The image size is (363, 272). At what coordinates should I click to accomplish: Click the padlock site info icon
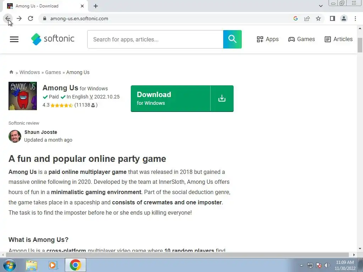pyautogui.click(x=45, y=18)
